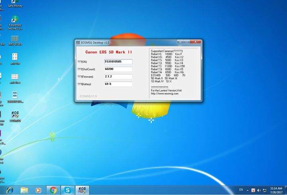Launch Windows Media Player from the taskbar

tap(38, 190)
